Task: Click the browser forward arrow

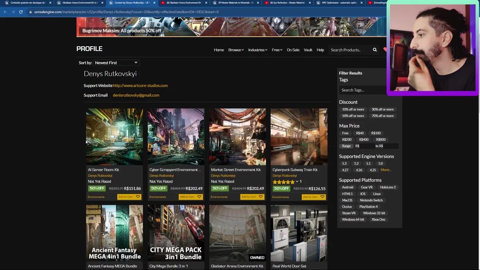Action: pos(13,12)
